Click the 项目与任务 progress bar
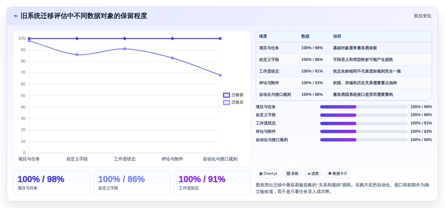 click(364, 107)
